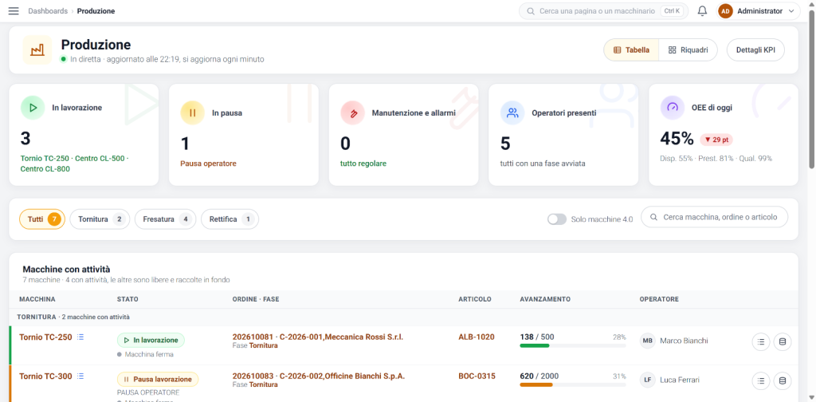Open the database action button for Marco Bianchi row
Image resolution: width=816 pixels, height=402 pixels.
[783, 341]
